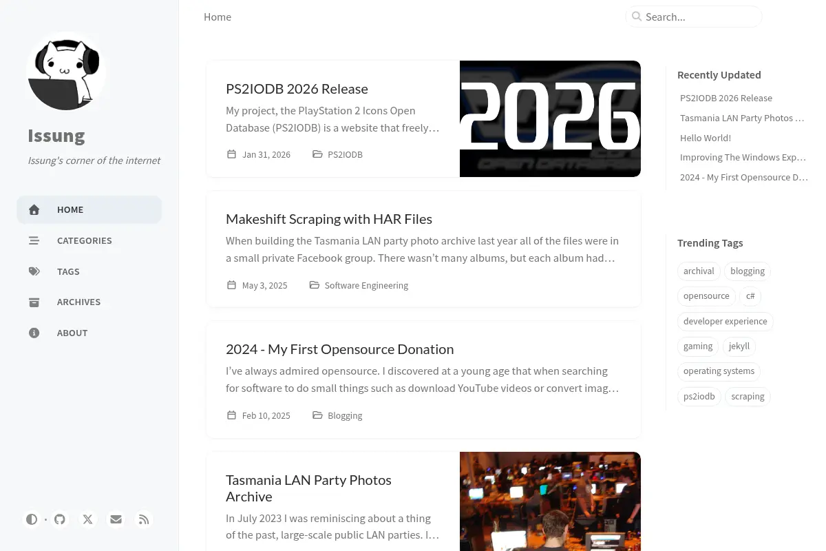Open recently updated Hello World! link

click(706, 138)
